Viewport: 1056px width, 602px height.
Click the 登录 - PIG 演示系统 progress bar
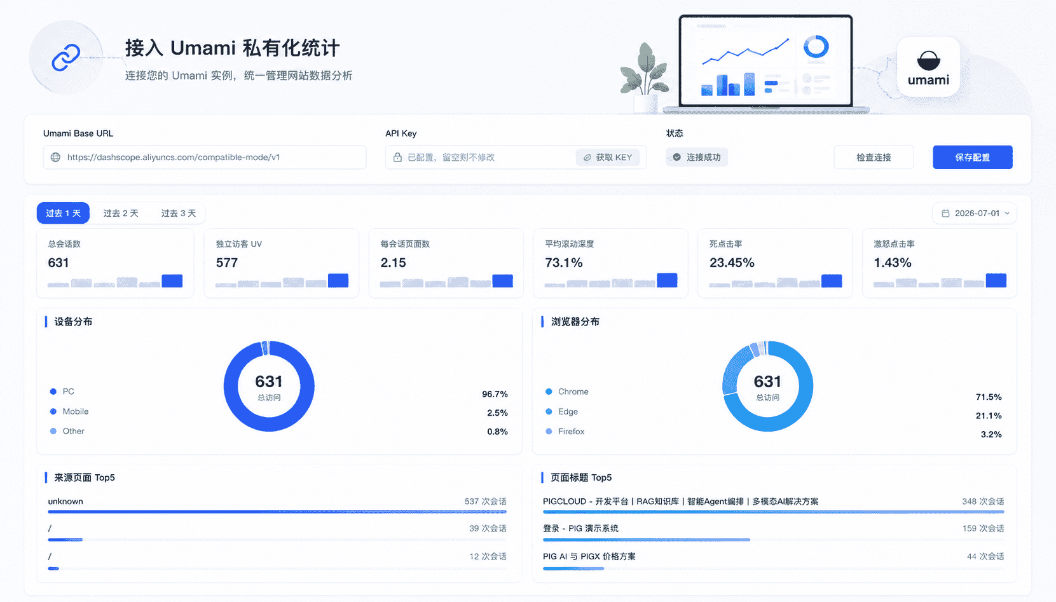coord(773,540)
